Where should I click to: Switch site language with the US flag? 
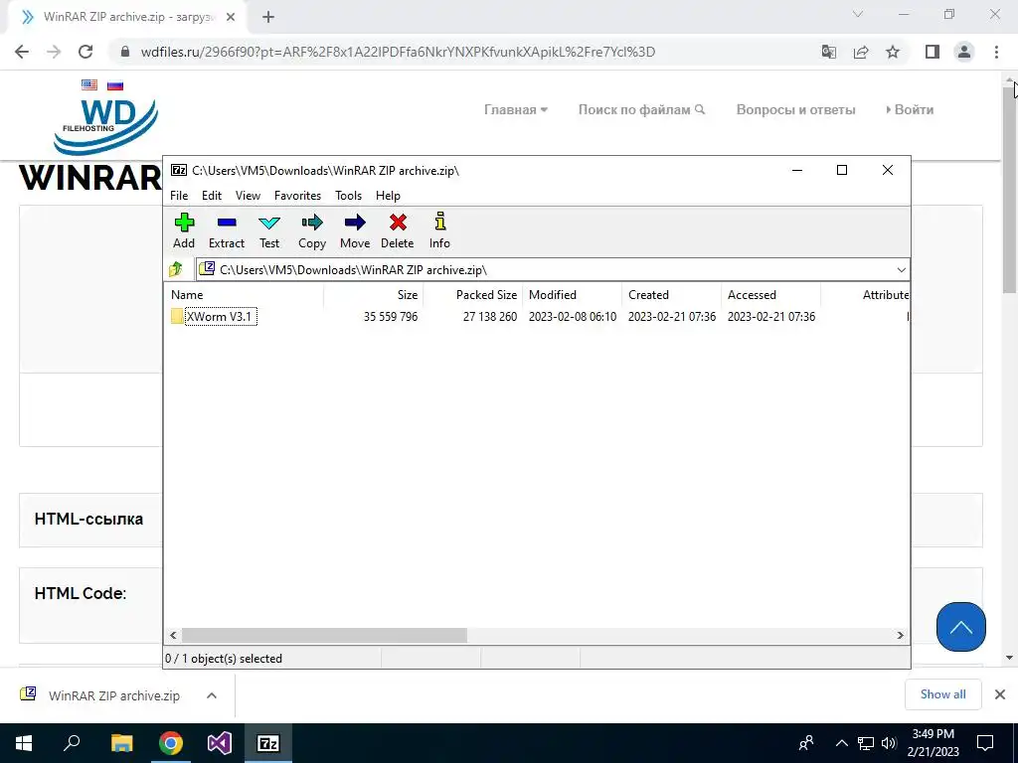click(x=89, y=84)
